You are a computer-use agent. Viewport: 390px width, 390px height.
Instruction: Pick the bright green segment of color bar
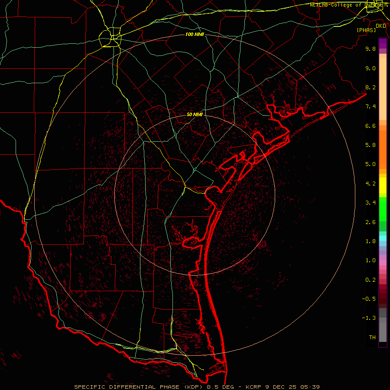[383, 211]
